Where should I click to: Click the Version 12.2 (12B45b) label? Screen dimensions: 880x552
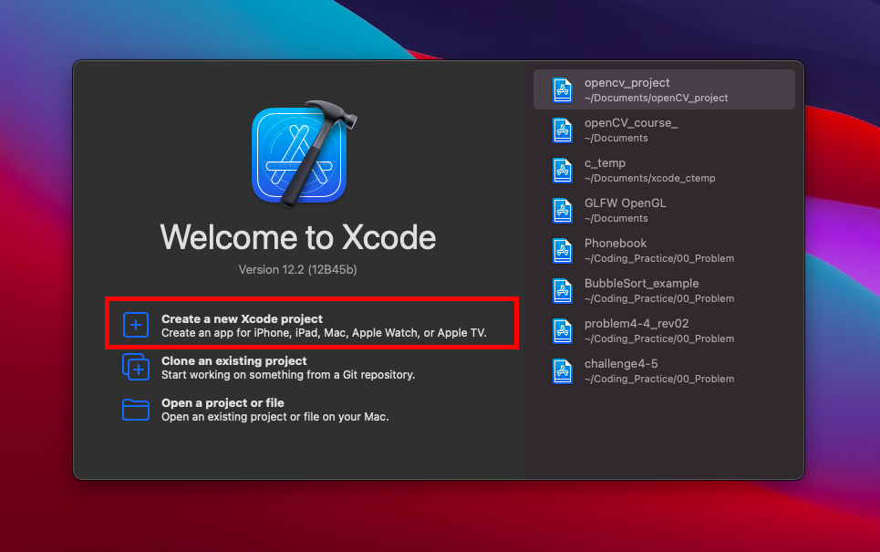297,269
